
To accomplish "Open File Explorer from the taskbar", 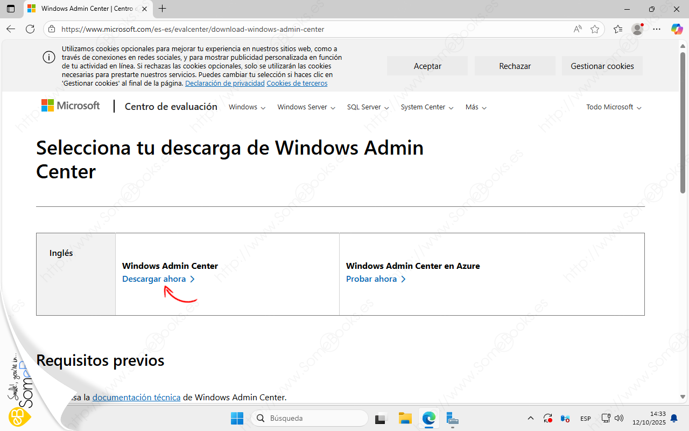I will click(x=405, y=418).
